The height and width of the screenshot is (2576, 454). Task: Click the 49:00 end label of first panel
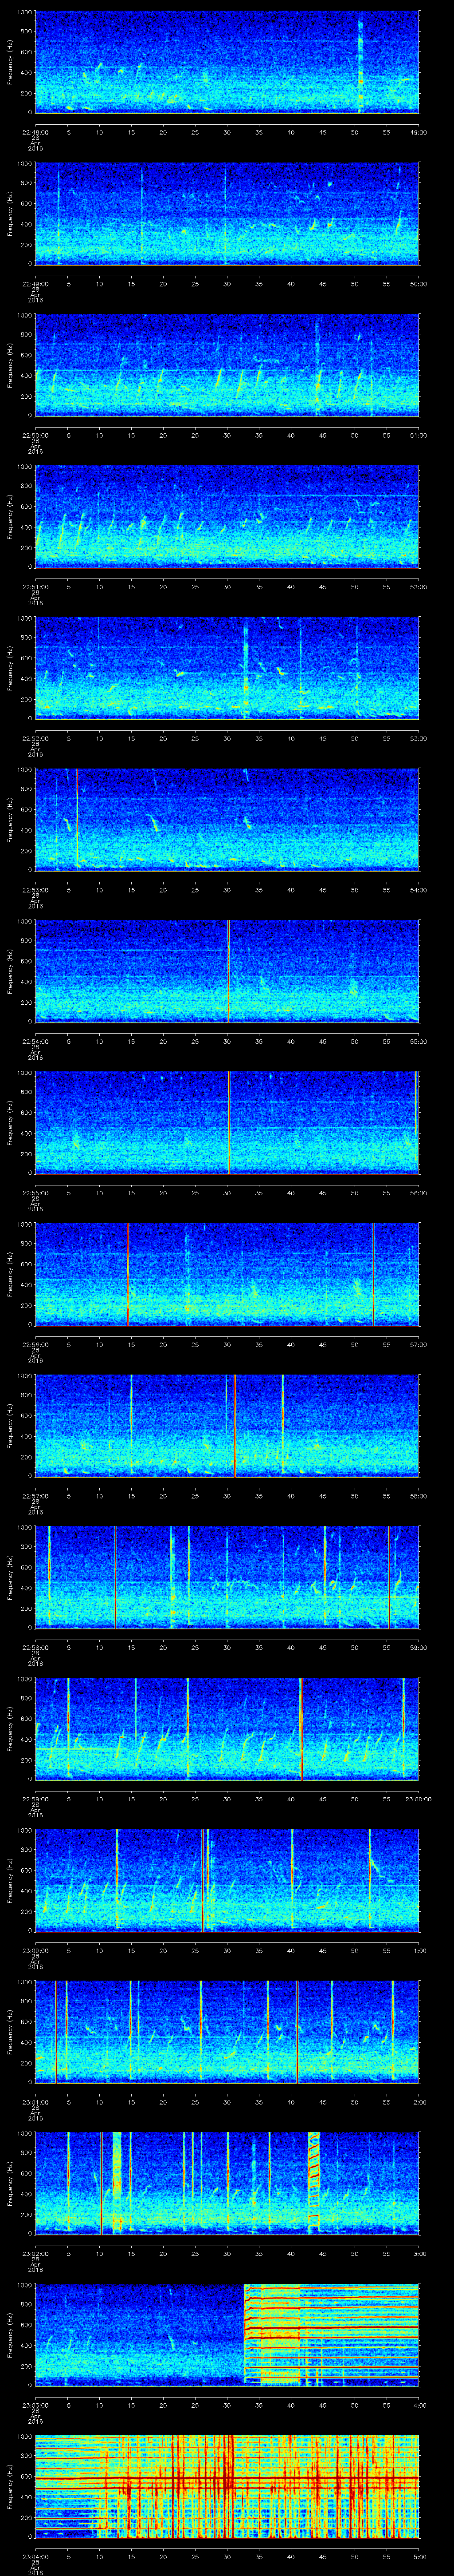419,131
